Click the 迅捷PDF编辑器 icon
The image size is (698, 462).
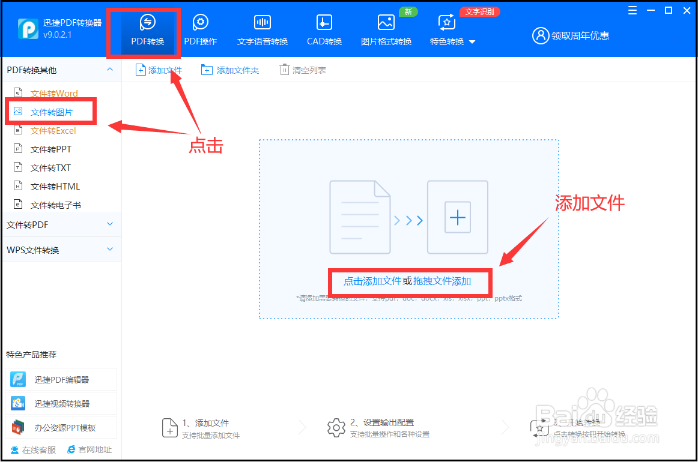(18, 379)
